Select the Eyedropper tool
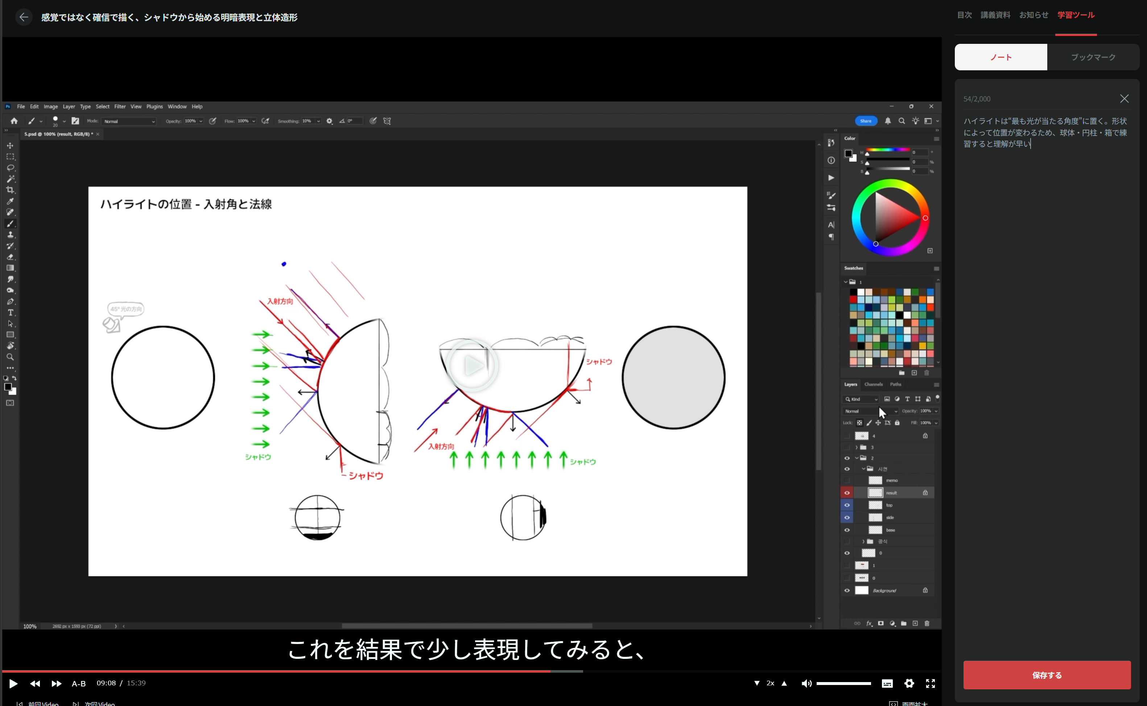1147x706 pixels. (10, 201)
